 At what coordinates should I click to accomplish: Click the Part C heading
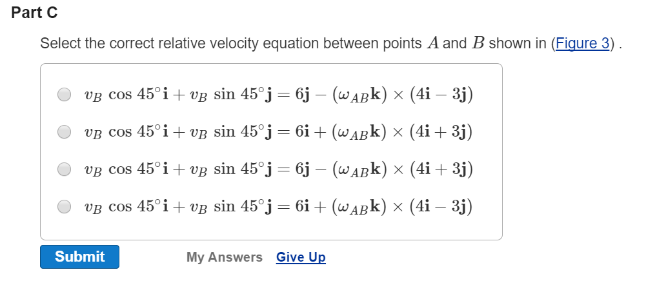(x=34, y=13)
